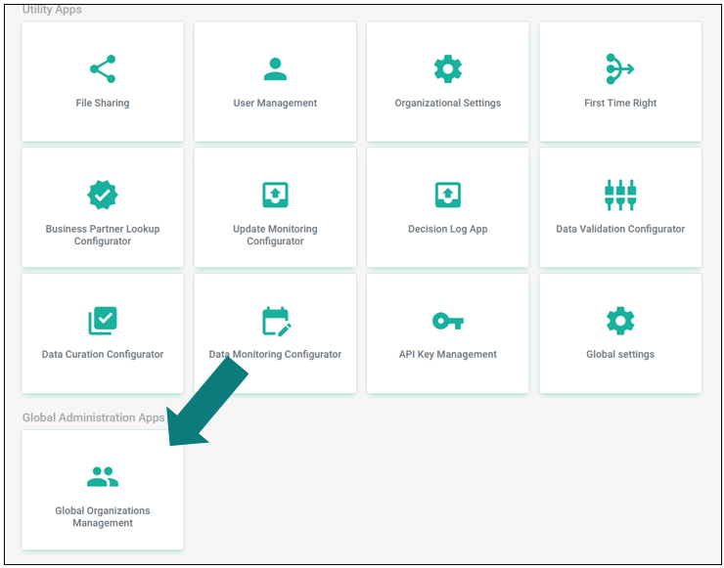Select the Data Curation Configurator label
724x568 pixels.
(x=103, y=354)
